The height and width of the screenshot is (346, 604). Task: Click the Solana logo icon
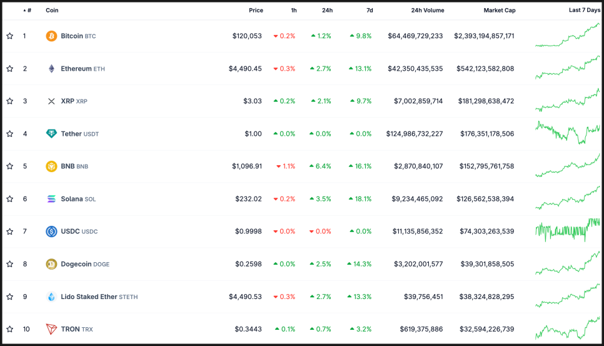pyautogui.click(x=51, y=199)
